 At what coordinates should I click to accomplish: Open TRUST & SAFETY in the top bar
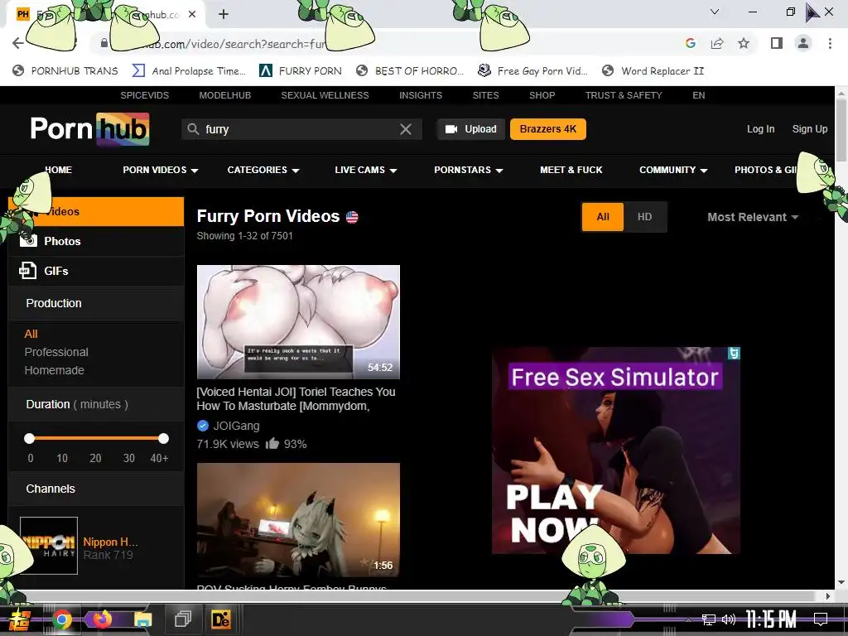(624, 95)
